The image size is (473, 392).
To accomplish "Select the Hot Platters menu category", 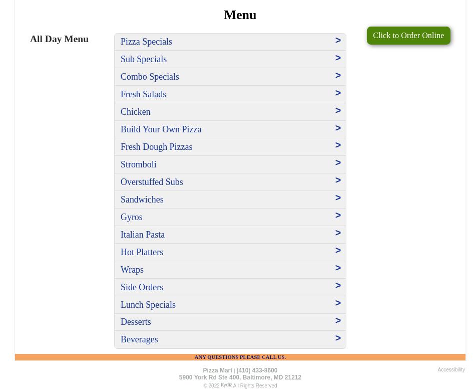I will [x=142, y=252].
